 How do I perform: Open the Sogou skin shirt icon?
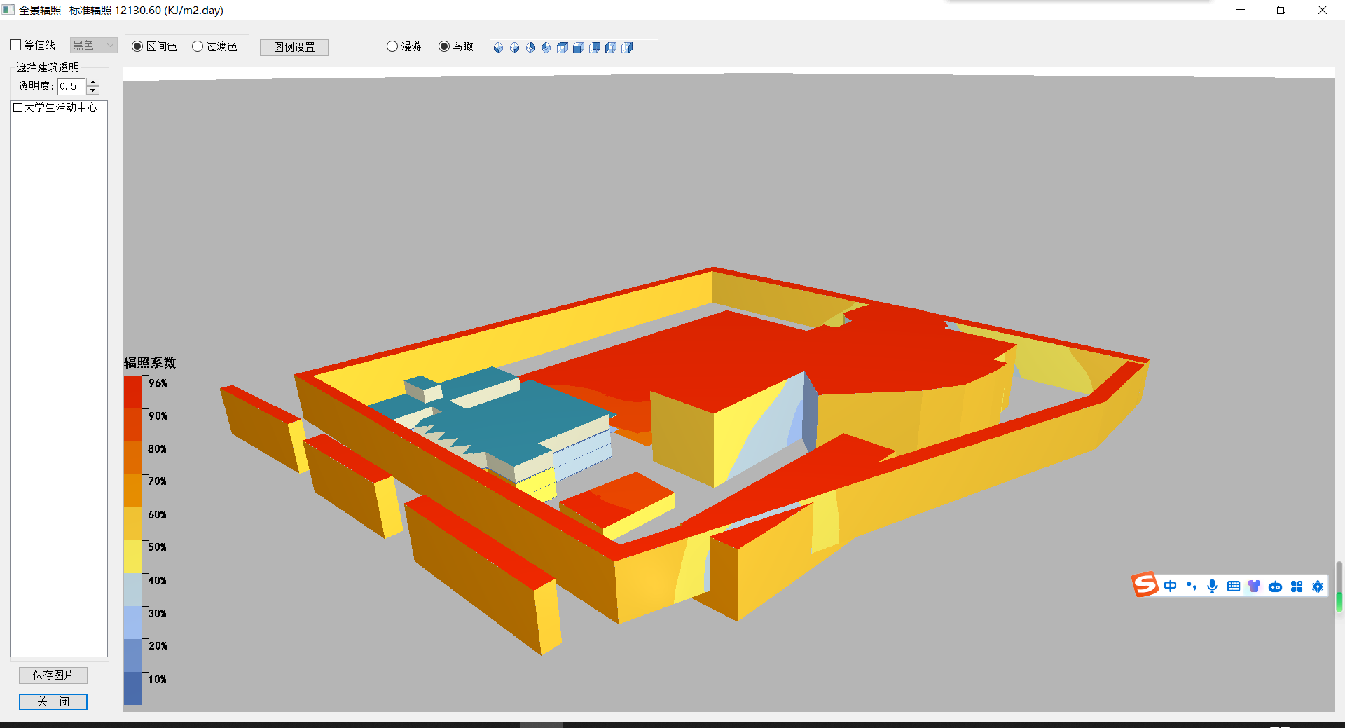[1254, 586]
